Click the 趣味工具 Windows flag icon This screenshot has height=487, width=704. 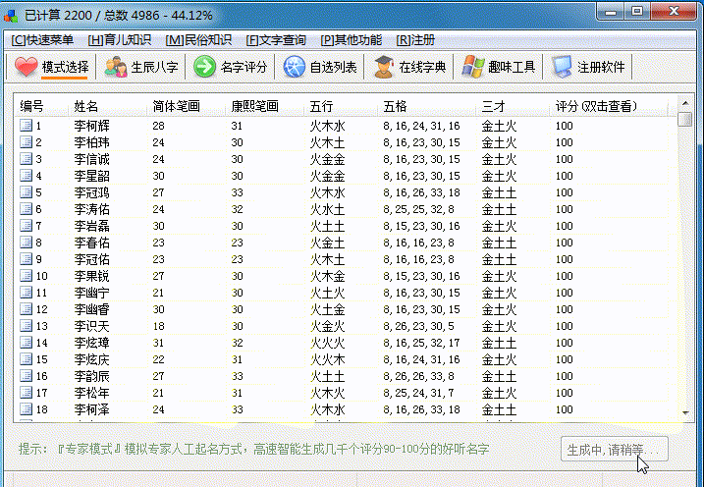(x=473, y=67)
